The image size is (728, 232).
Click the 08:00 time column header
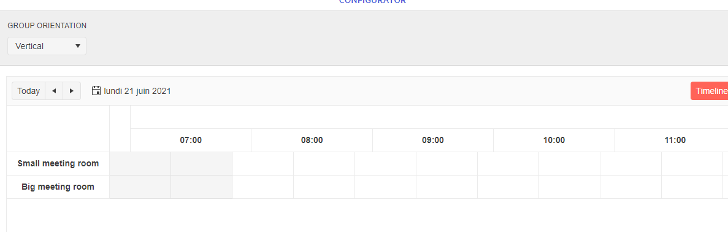312,141
